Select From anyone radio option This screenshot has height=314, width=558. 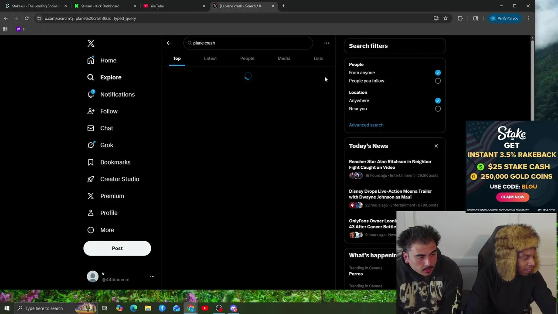pyautogui.click(x=438, y=73)
